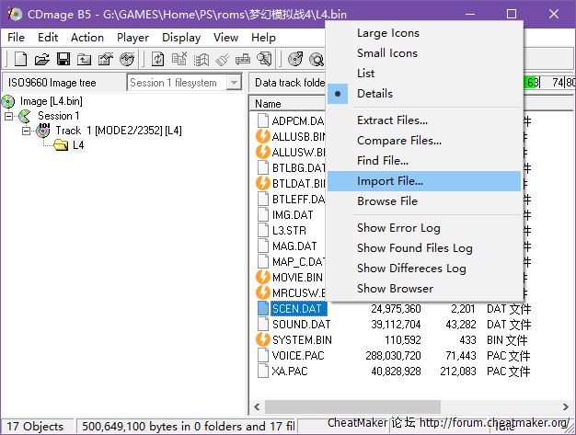Click Extract Files... in context menu
Screen dimensions: 576x435
(392, 120)
